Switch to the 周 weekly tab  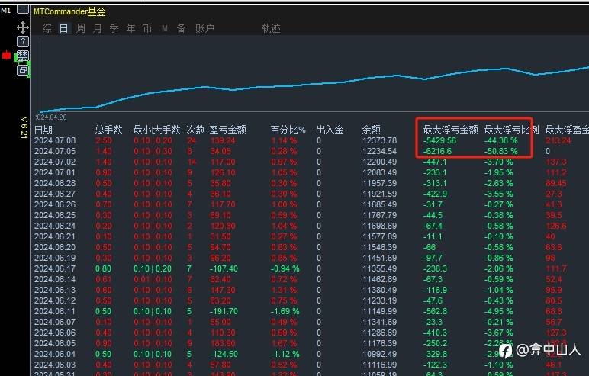coord(80,28)
